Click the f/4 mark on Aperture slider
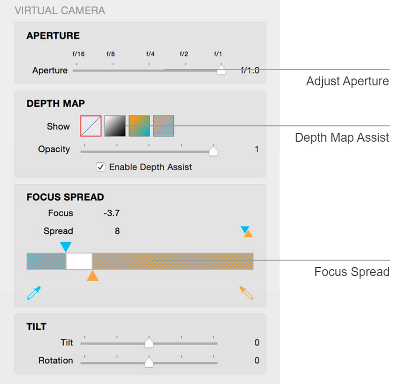This screenshot has height=384, width=406. pos(150,54)
